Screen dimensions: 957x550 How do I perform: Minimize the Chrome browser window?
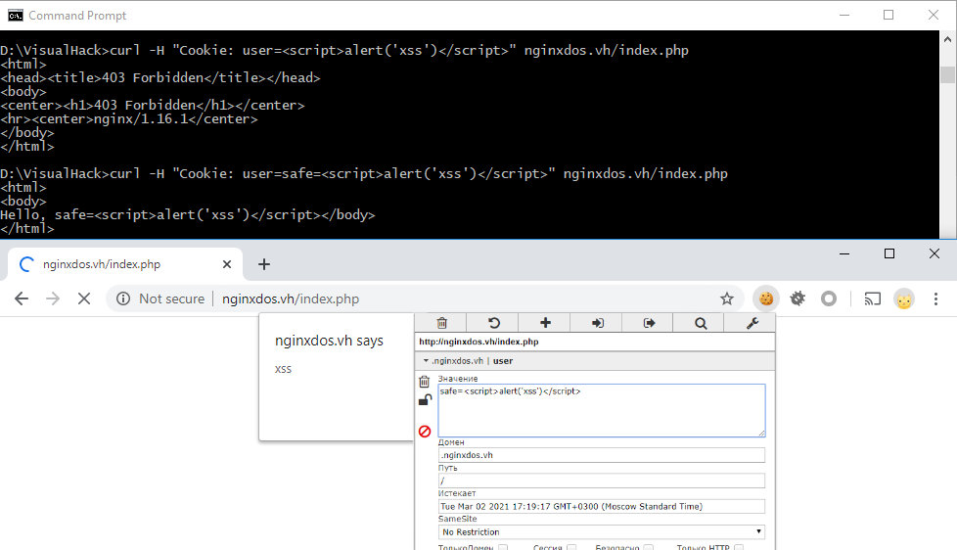click(x=844, y=253)
